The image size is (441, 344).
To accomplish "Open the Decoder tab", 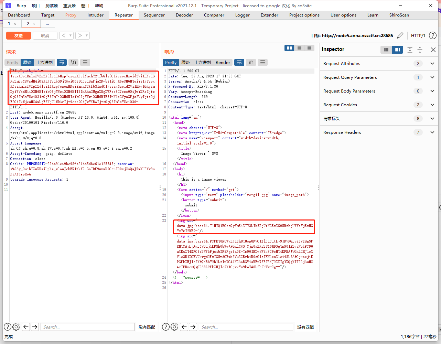I will pyautogui.click(x=184, y=15).
